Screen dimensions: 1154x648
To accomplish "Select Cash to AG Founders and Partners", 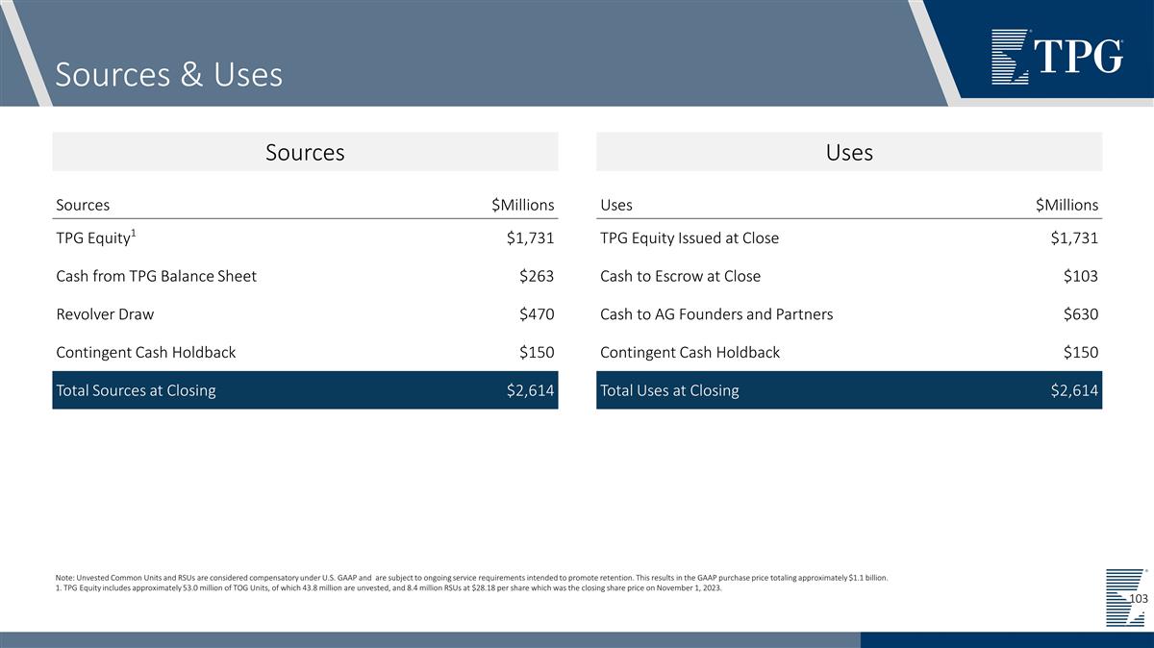I will click(716, 313).
